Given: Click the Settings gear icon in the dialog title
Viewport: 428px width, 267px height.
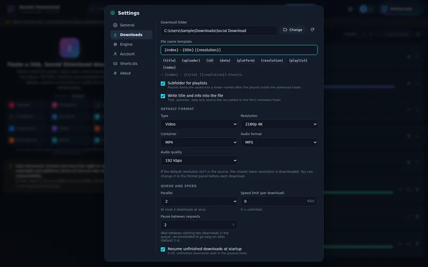Looking at the screenshot, I should (112, 13).
